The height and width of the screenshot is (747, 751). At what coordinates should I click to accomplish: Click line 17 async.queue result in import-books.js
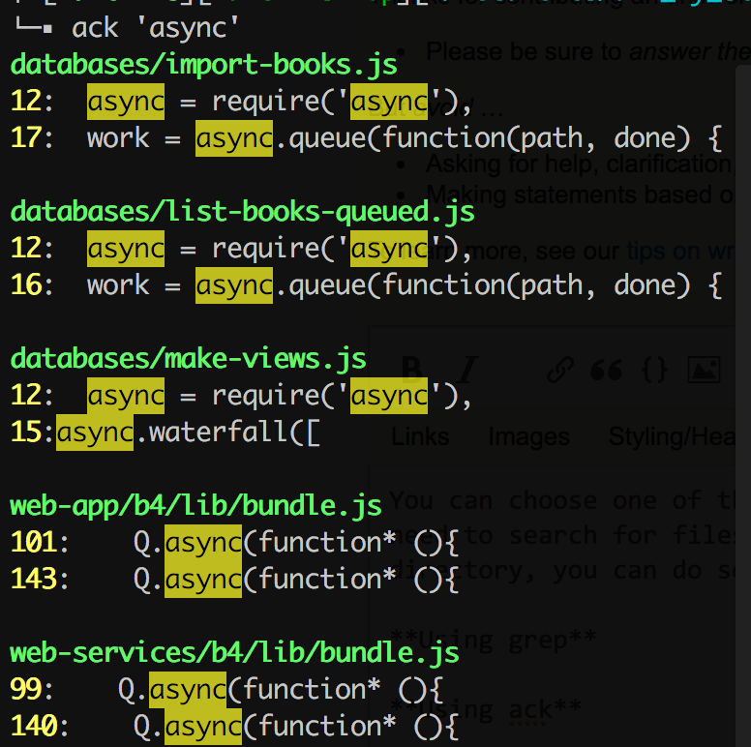[367, 138]
